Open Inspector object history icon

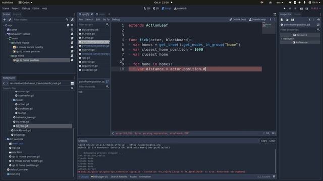coord(318,20)
